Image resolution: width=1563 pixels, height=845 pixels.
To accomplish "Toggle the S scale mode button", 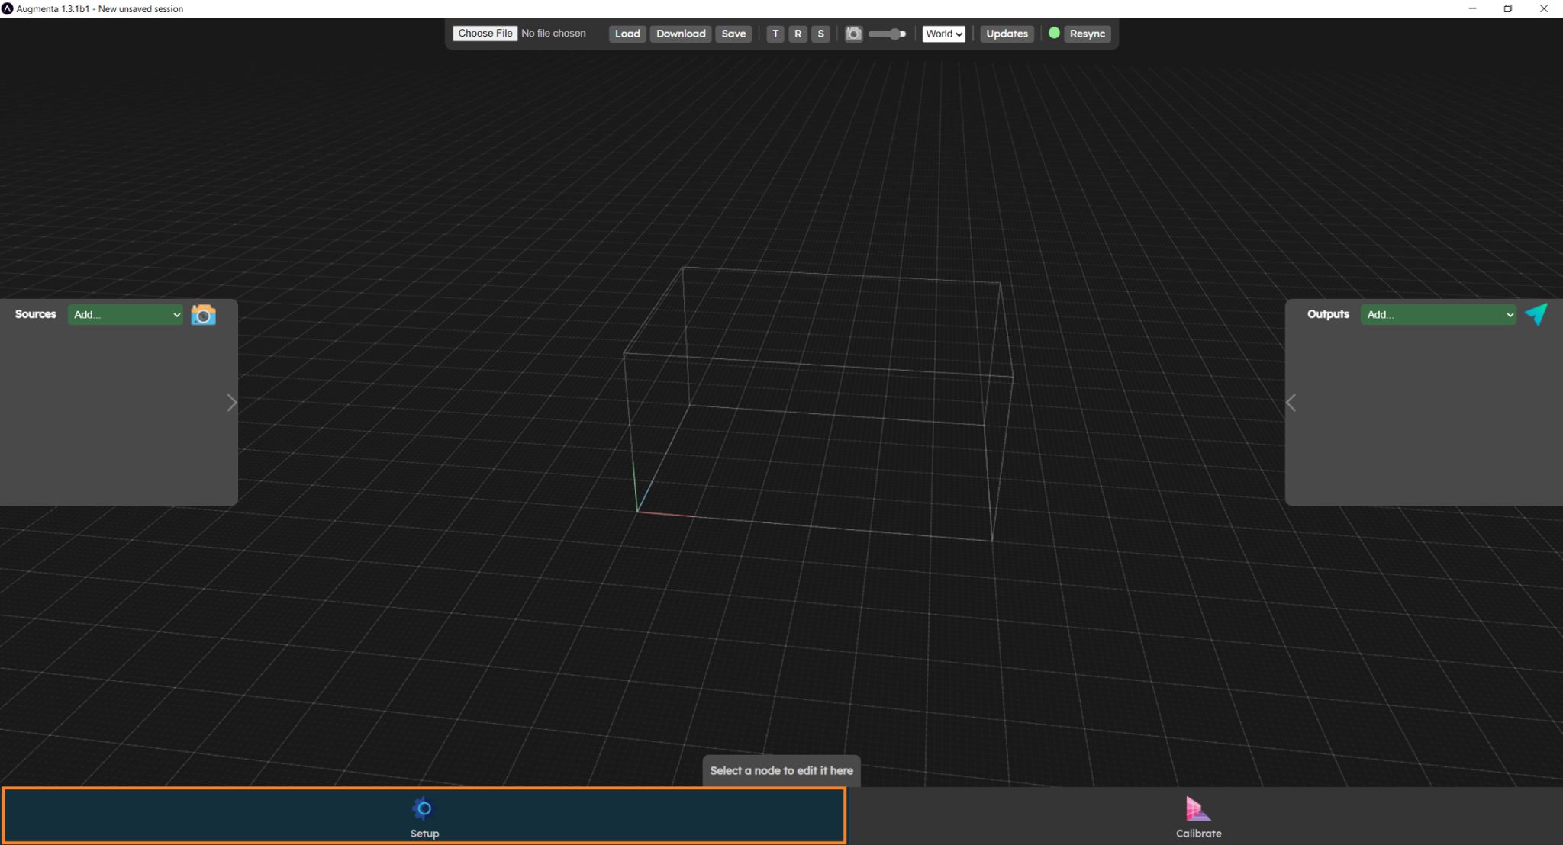I will [820, 34].
